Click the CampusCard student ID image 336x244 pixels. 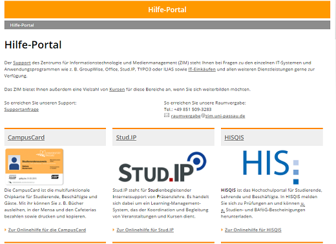(x=34, y=167)
